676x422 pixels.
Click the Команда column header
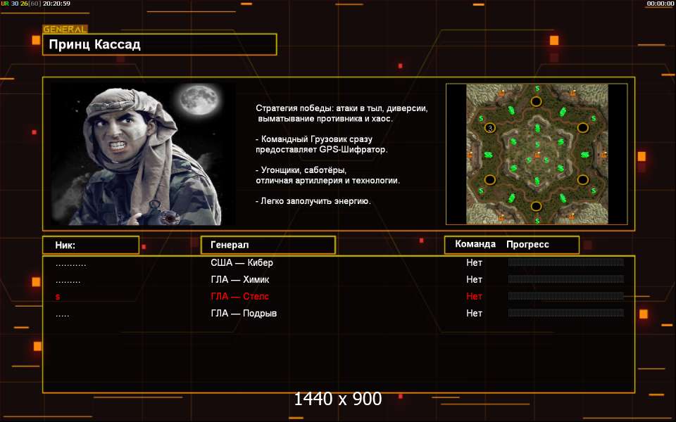pos(475,245)
